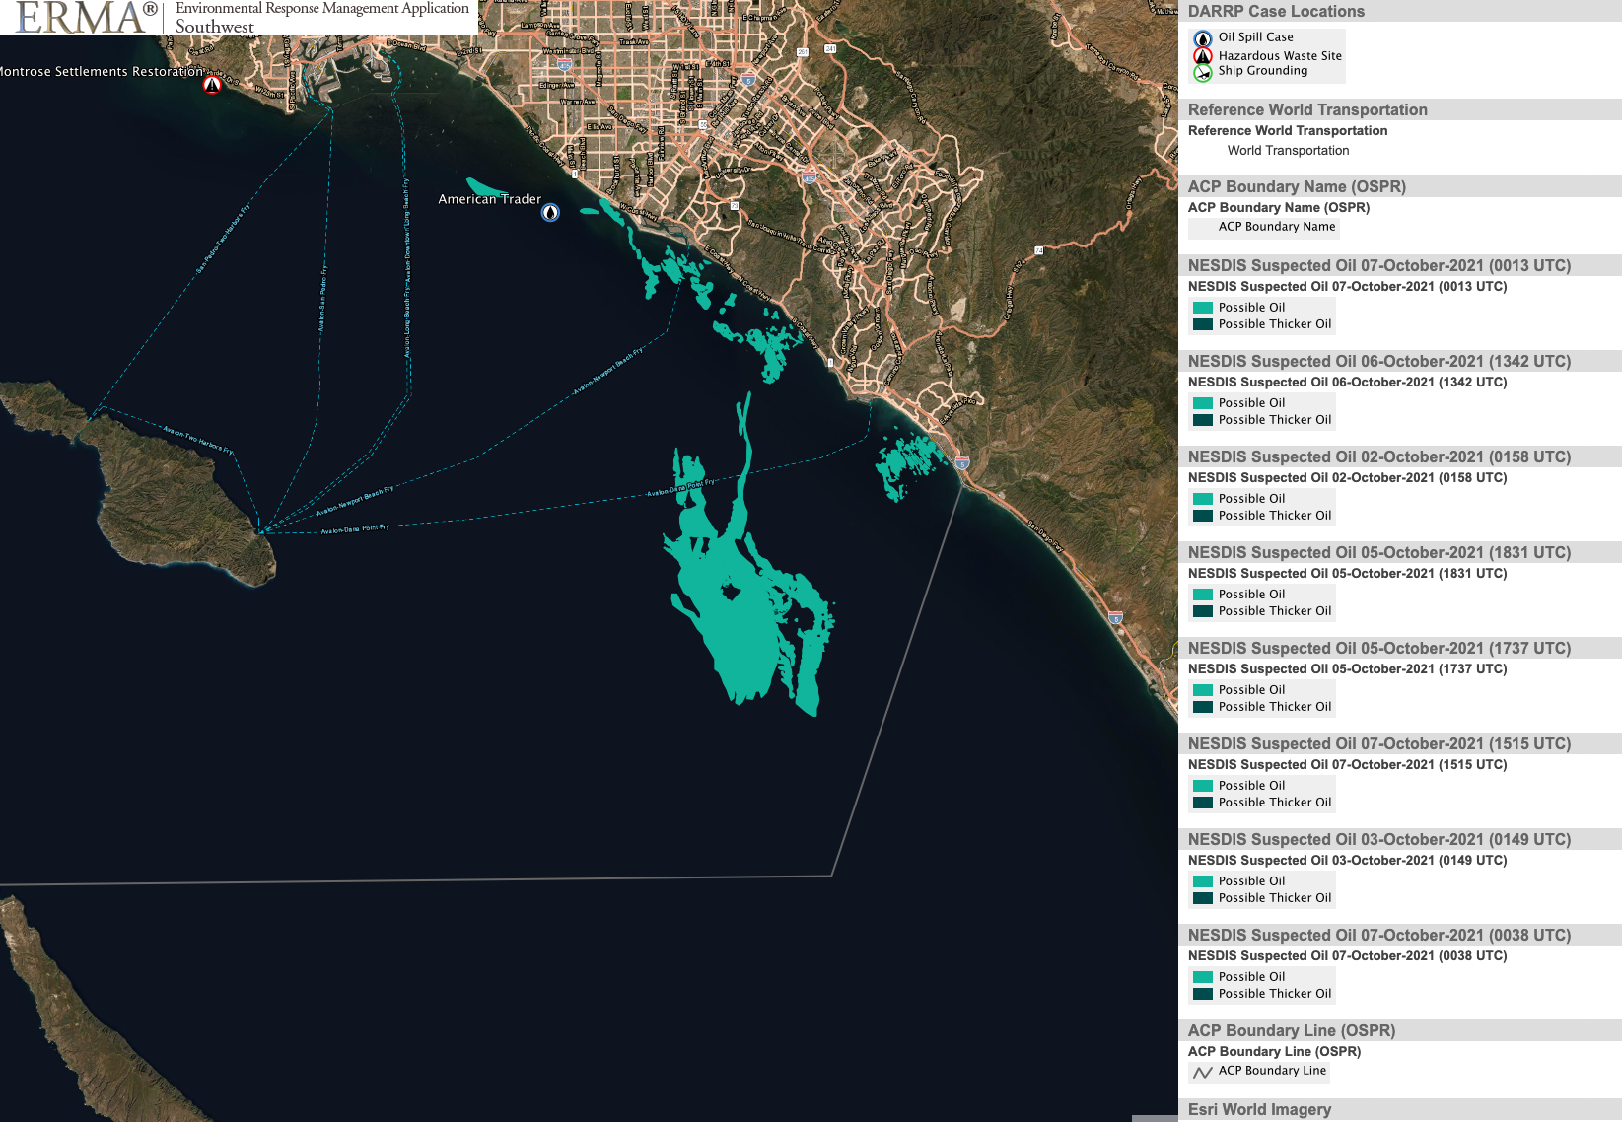Click the Avalon-Two Harbors Fry route label
Screen dimensions: 1622x1122
198,440
